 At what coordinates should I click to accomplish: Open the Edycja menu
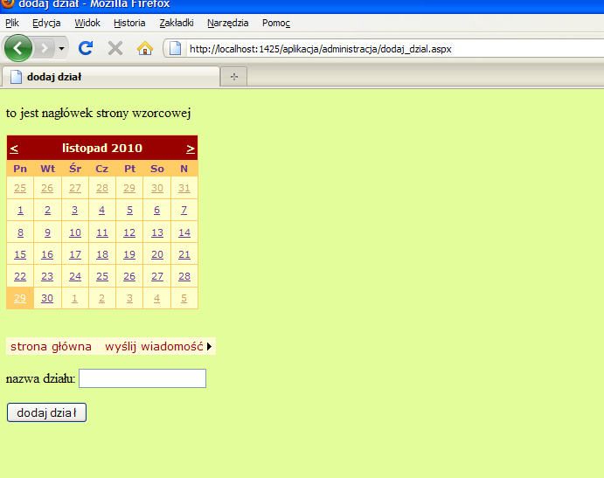pyautogui.click(x=46, y=23)
